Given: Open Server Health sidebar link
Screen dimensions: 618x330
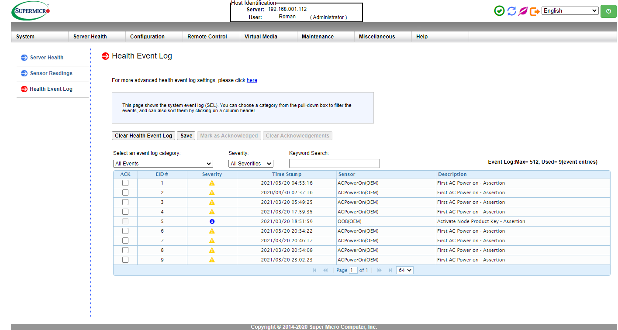Looking at the screenshot, I should tap(47, 58).
